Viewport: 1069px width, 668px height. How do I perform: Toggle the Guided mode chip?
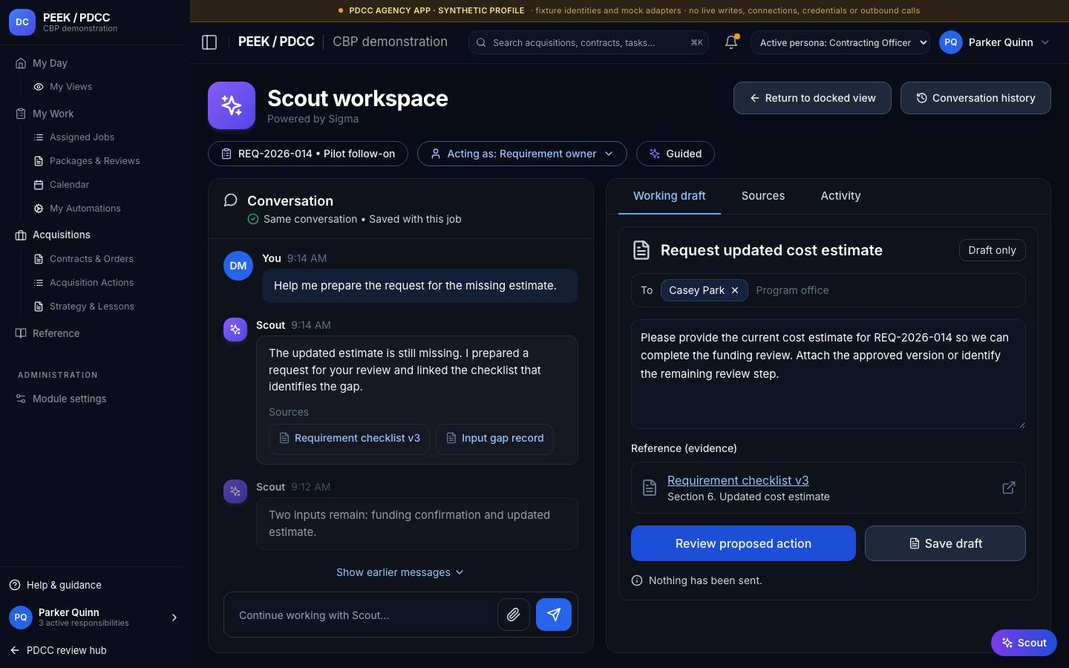(x=676, y=154)
